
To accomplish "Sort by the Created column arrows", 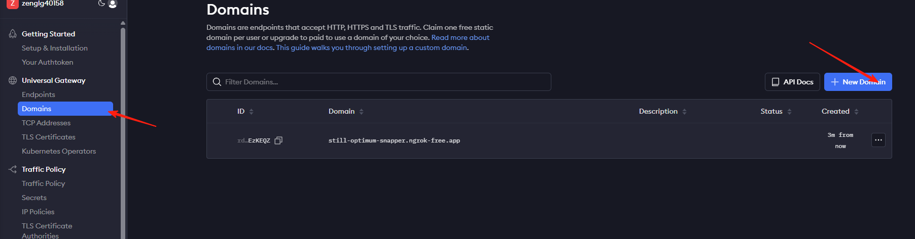I will 856,112.
